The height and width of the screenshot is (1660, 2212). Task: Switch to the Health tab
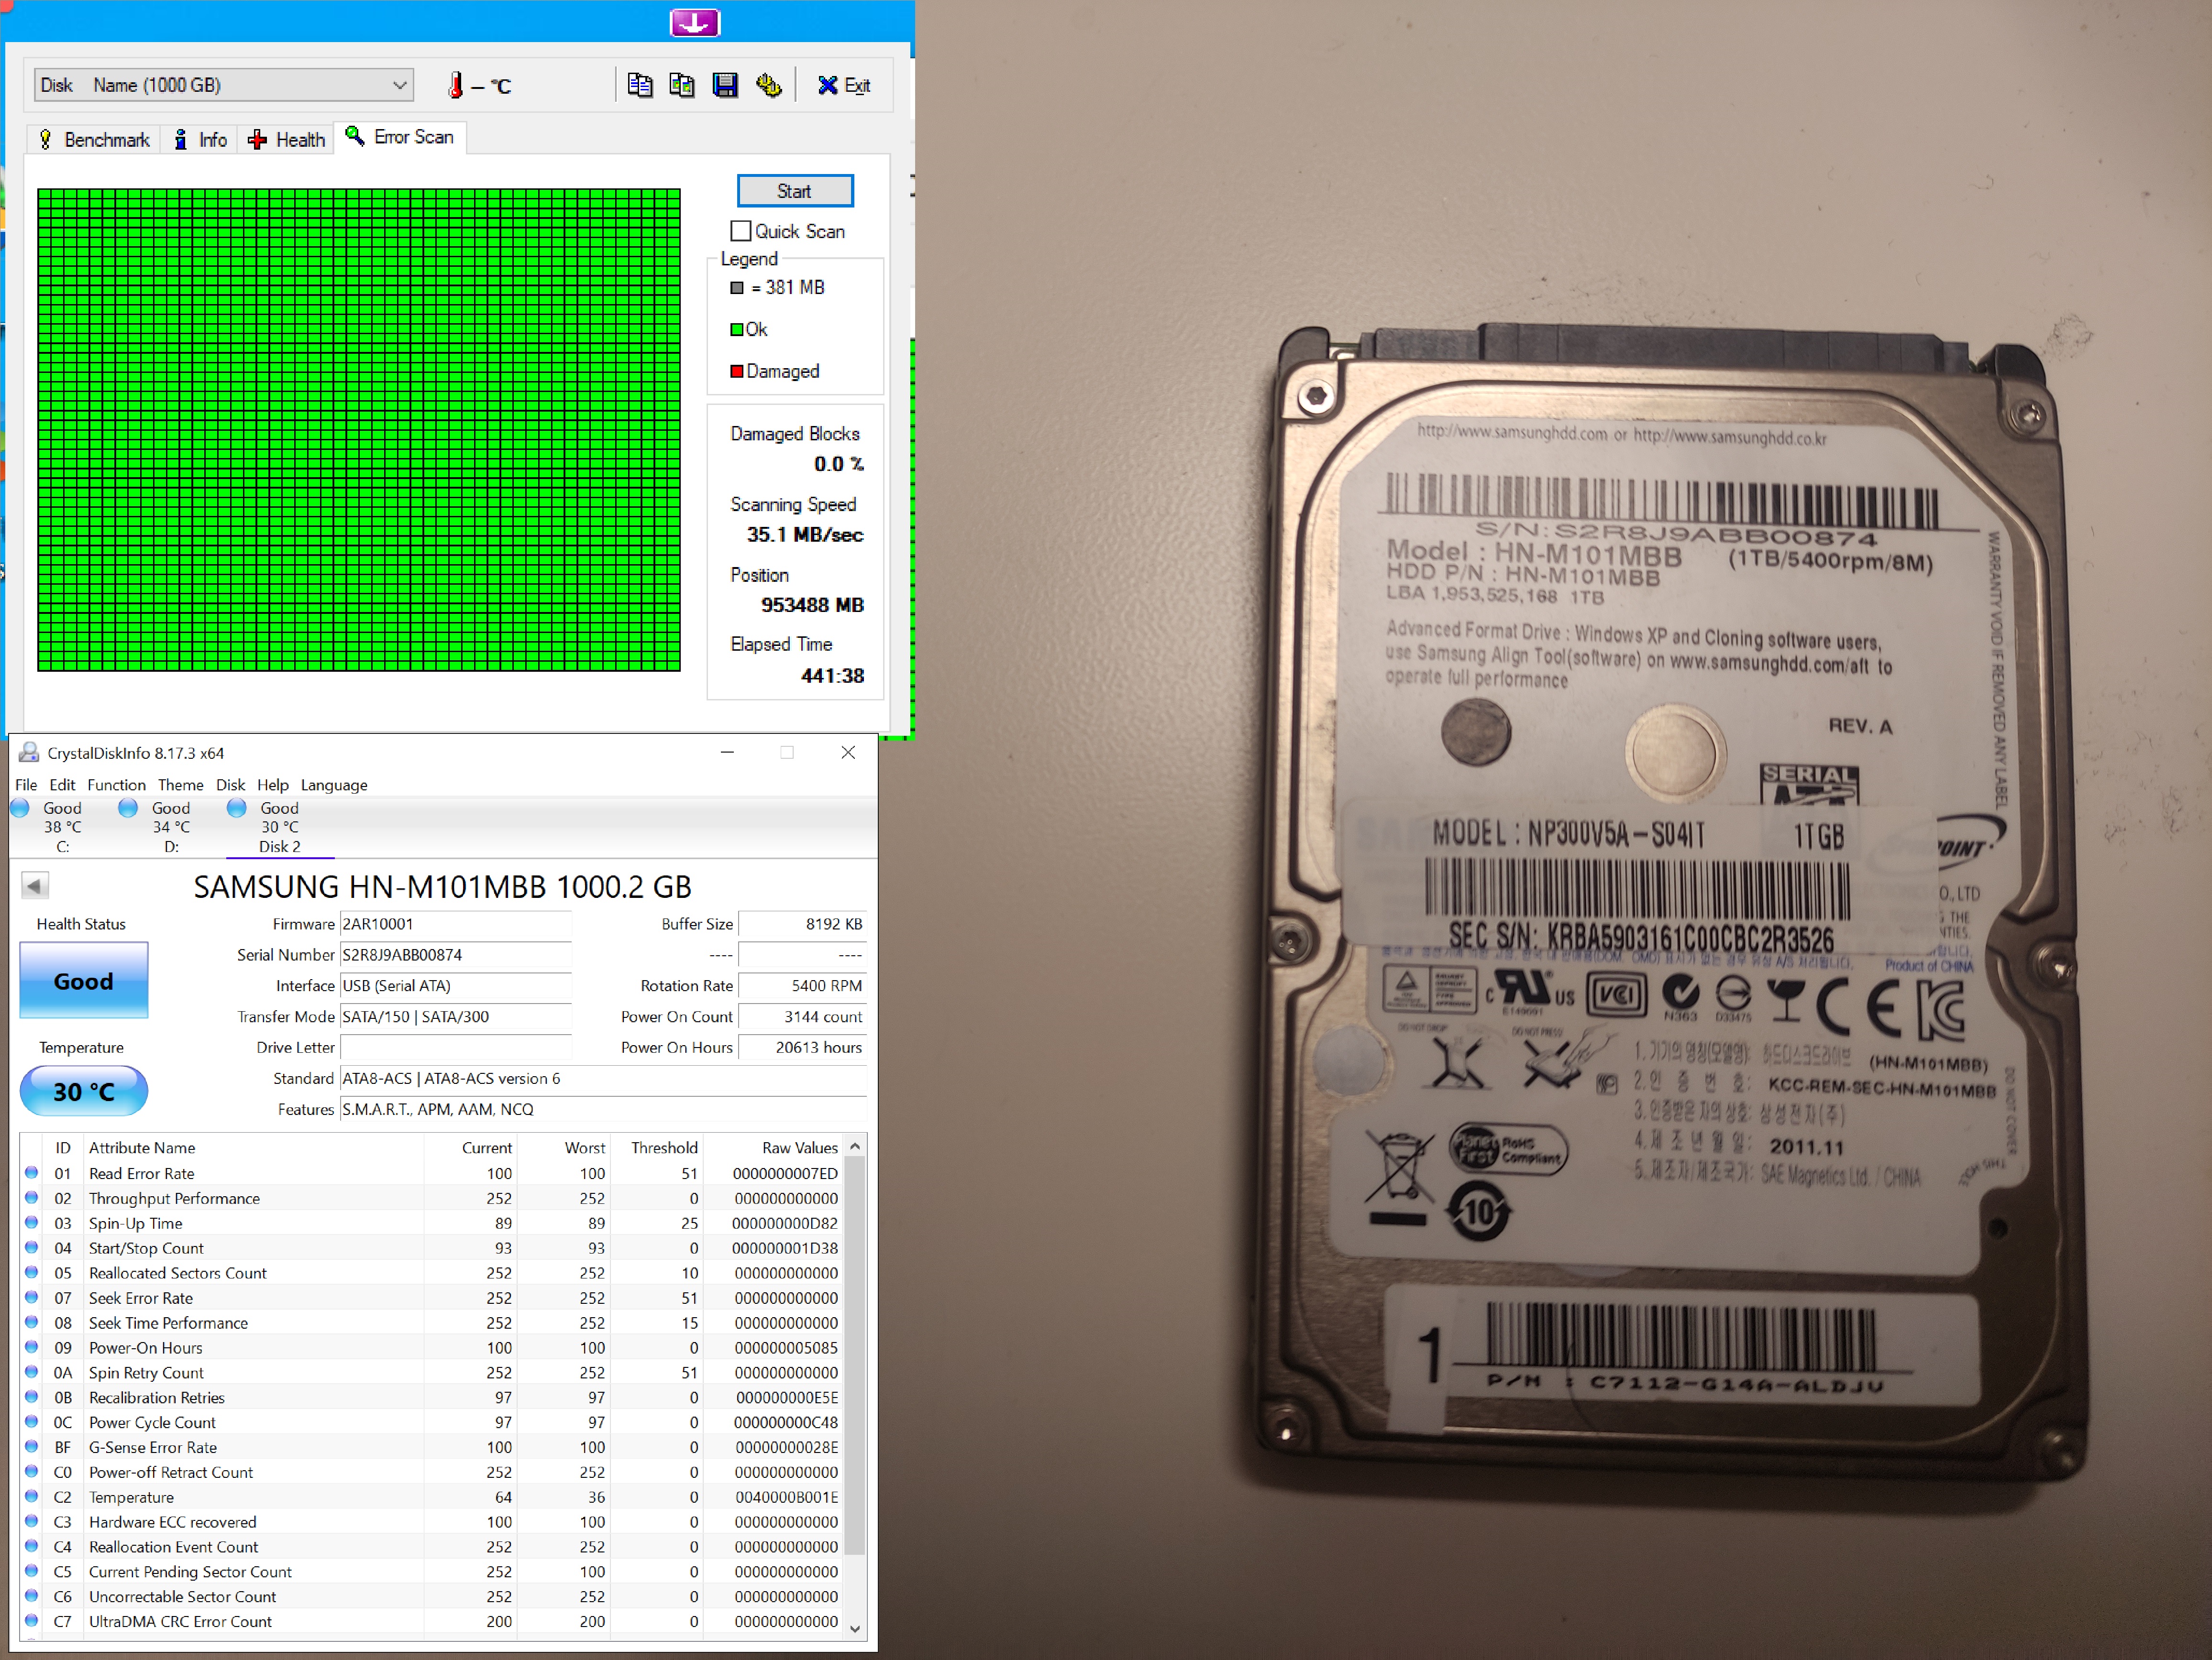287,140
